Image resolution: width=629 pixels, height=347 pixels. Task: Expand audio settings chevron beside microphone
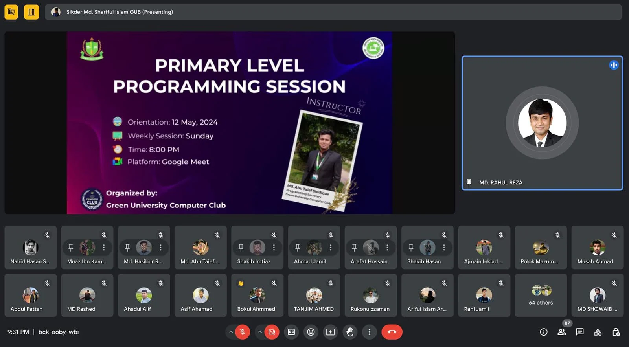coord(231,332)
